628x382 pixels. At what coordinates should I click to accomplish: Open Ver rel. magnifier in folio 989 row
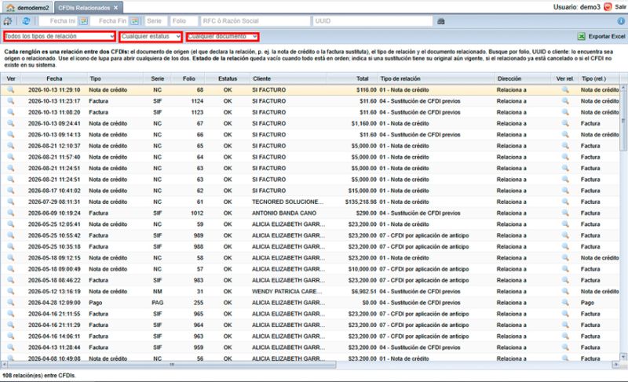(565, 235)
